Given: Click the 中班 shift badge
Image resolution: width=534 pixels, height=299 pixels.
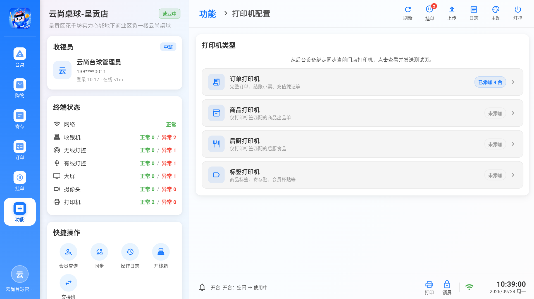Looking at the screenshot, I should 168,47.
